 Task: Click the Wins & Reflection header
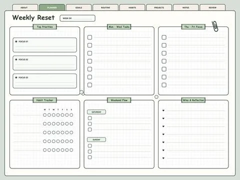click(193, 100)
